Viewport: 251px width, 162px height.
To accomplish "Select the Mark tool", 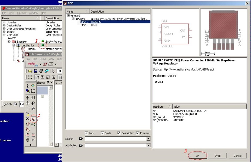I will pos(33,91).
